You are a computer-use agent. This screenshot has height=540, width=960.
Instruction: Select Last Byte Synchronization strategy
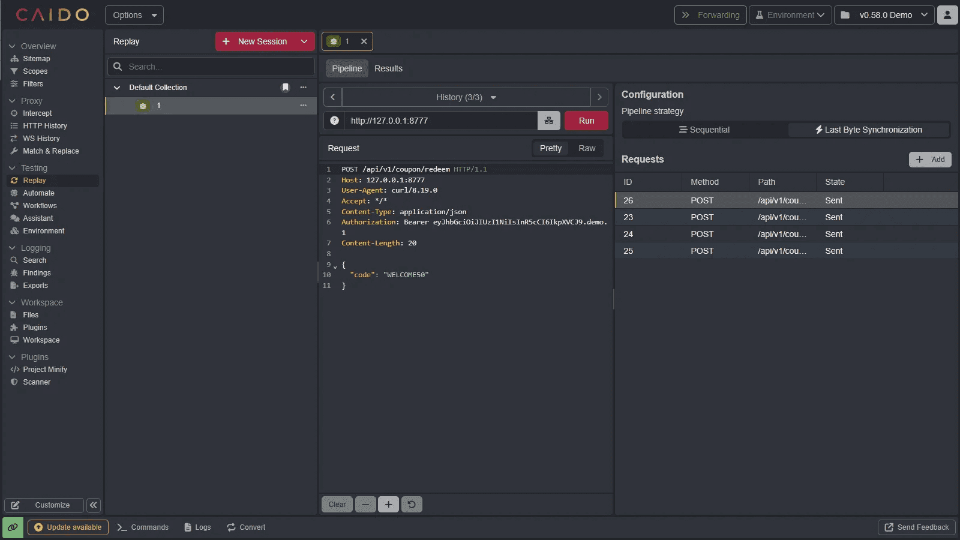point(869,130)
